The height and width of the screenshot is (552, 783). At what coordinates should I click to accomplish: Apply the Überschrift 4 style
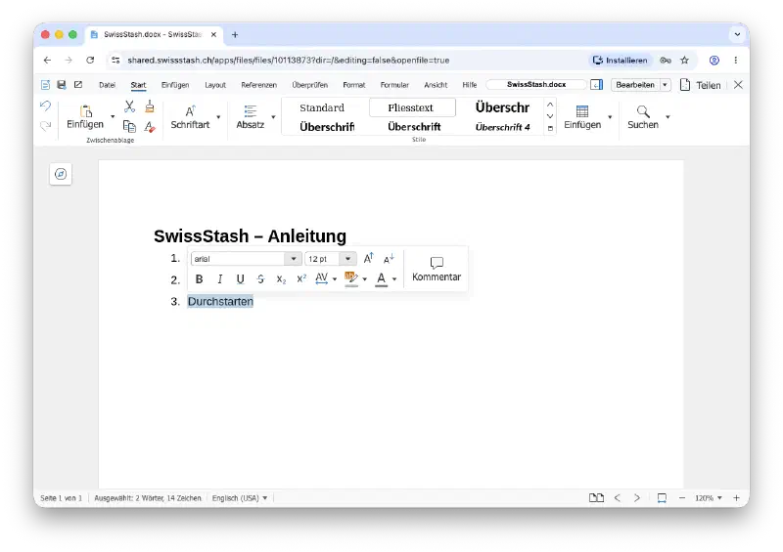point(502,127)
